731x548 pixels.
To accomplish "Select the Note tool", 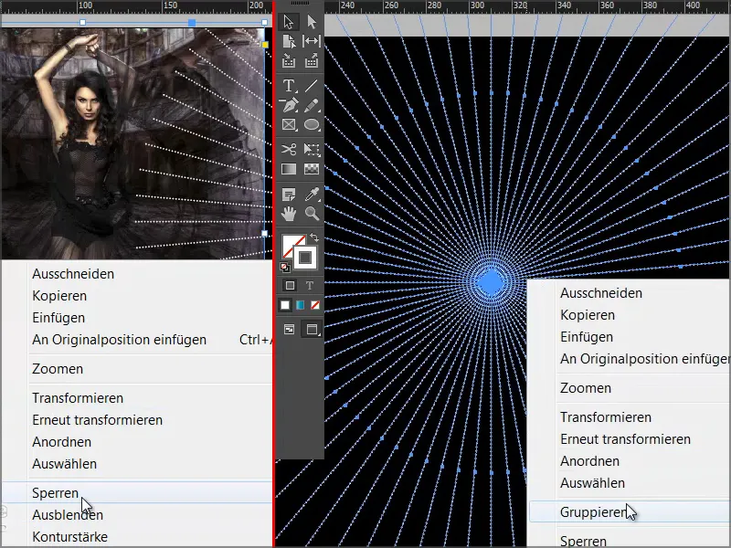I will point(289,194).
